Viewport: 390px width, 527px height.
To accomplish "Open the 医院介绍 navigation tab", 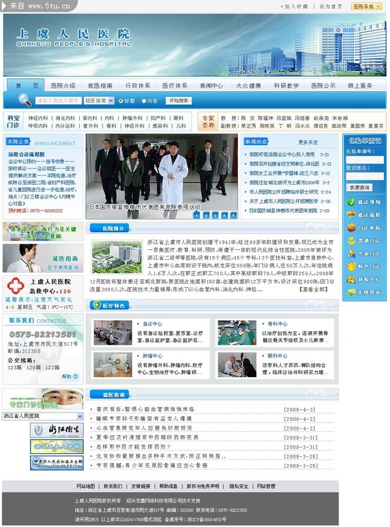I will (63, 86).
